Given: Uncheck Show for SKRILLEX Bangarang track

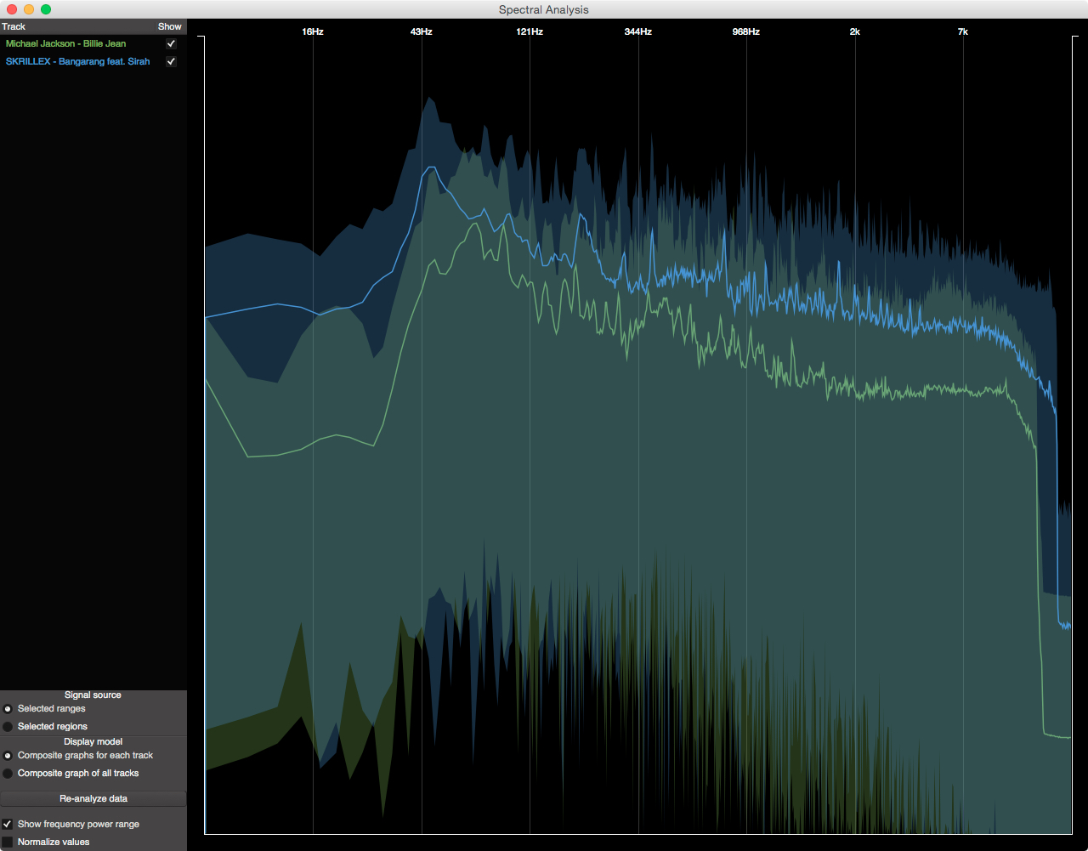Looking at the screenshot, I should click(x=171, y=62).
